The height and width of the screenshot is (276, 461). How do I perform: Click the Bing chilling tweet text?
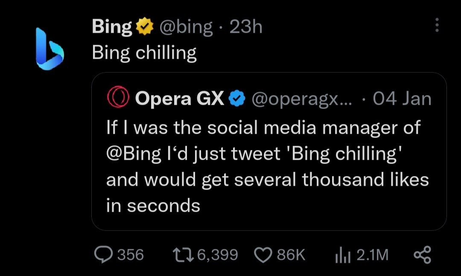[143, 52]
